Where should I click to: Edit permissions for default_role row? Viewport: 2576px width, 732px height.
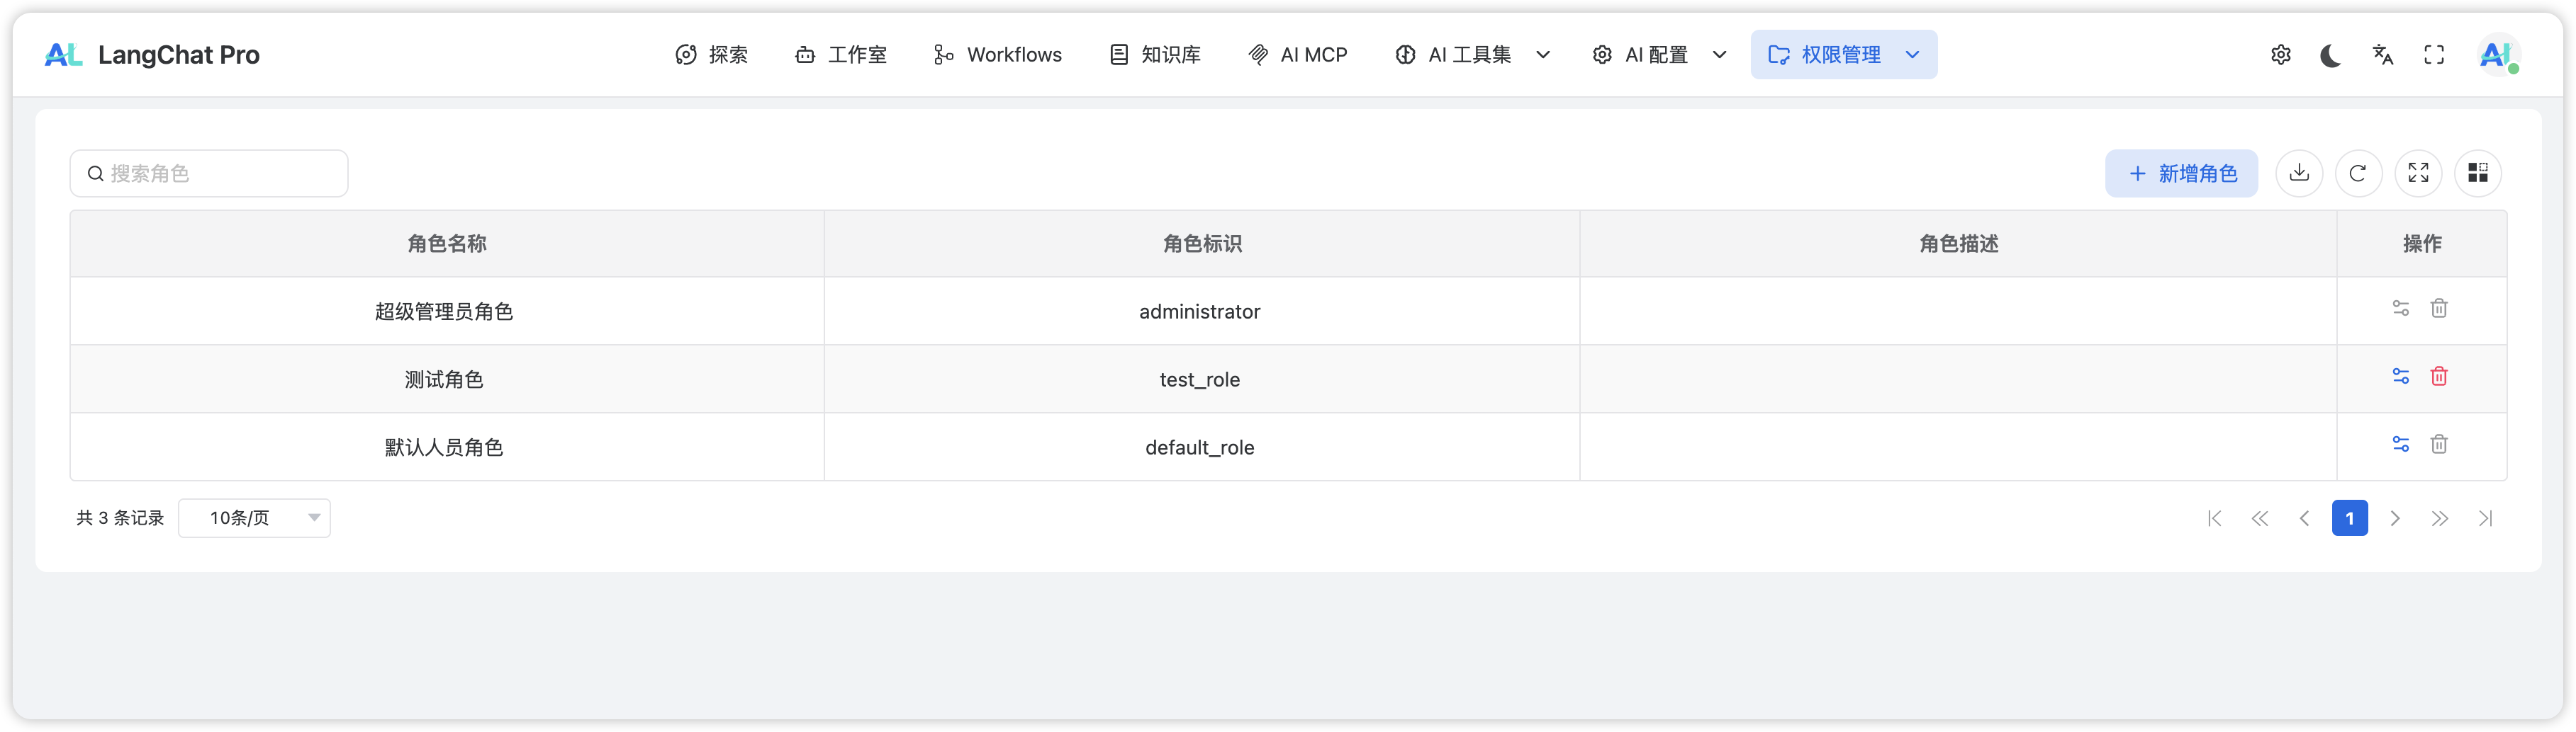pos(2400,445)
